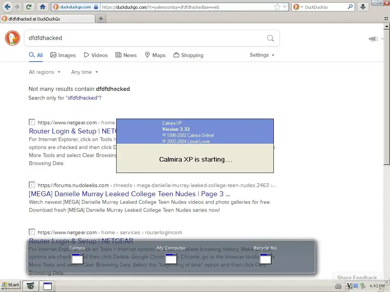
Task: Bookmark this page with the star icon
Action: tap(277, 7)
